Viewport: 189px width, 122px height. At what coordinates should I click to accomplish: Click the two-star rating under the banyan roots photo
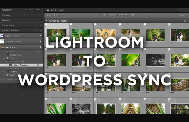(172, 93)
